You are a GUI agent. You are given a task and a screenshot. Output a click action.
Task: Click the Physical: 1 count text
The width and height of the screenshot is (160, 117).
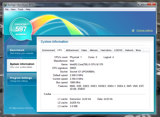click(75, 57)
